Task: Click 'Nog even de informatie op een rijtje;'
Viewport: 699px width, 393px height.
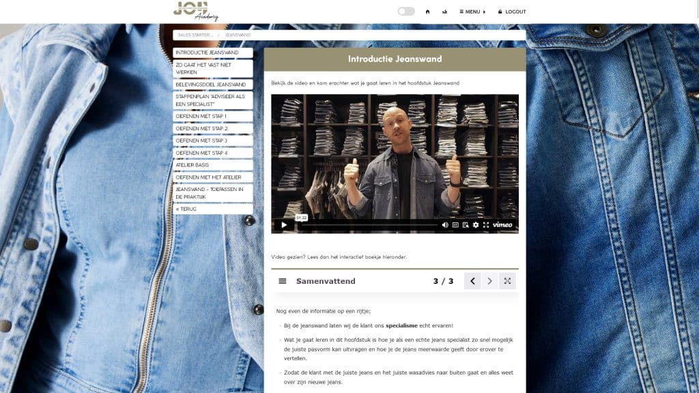Action: tap(323, 311)
